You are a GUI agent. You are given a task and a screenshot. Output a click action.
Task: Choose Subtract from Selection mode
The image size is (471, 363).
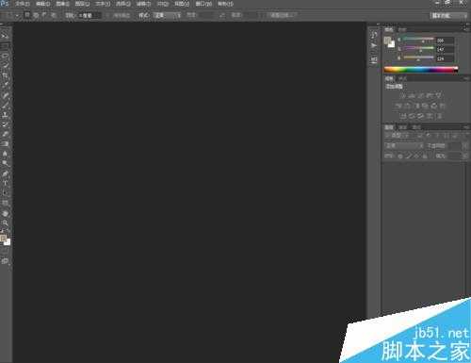tap(44, 15)
